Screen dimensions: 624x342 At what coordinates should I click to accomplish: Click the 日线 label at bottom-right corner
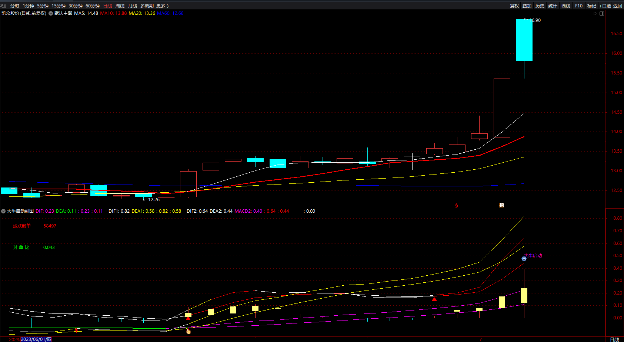click(614, 339)
